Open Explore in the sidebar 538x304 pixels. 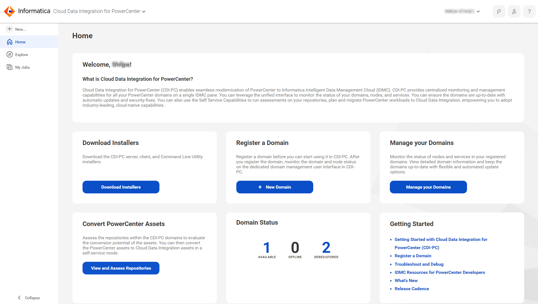coord(29,55)
